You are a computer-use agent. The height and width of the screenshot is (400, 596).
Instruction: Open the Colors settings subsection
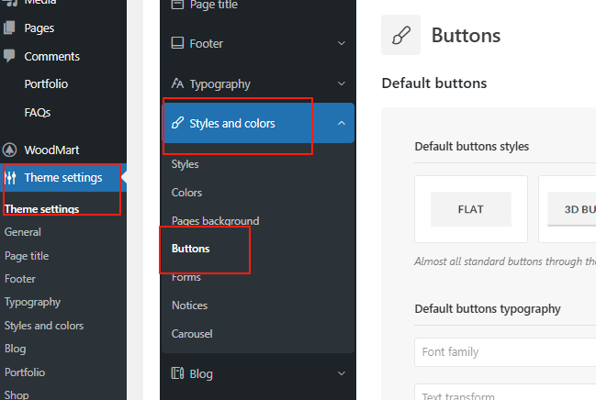[186, 193]
